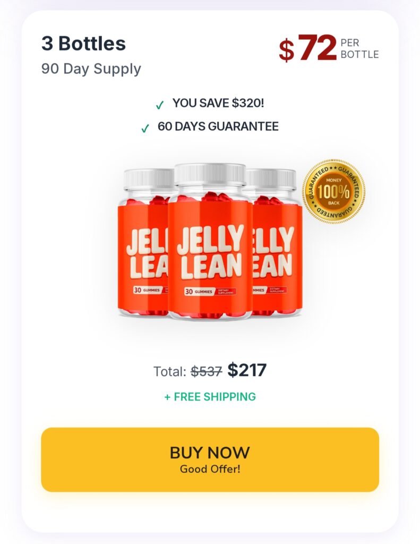Click the "3 Bottles" heading
This screenshot has height=544, width=420.
(83, 44)
